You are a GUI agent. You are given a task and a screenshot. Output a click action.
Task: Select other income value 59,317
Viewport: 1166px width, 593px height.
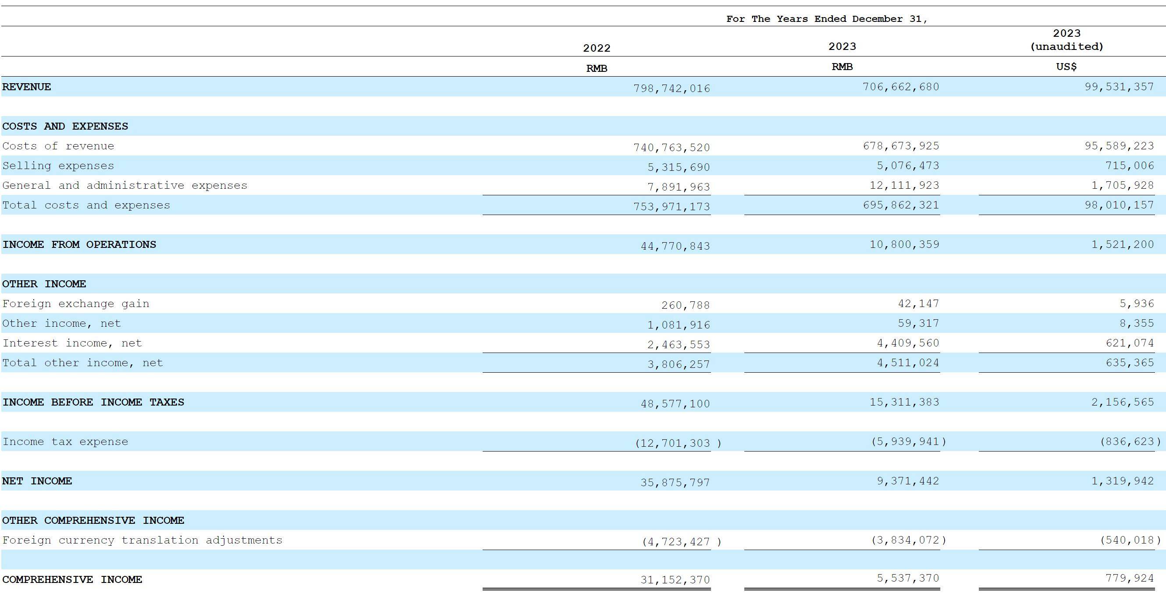coord(918,323)
